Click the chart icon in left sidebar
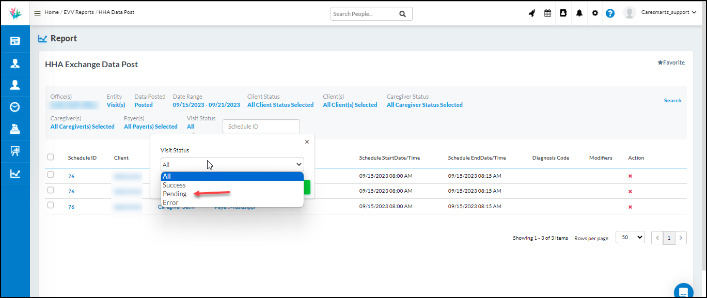This screenshot has height=298, width=707. pos(15,174)
